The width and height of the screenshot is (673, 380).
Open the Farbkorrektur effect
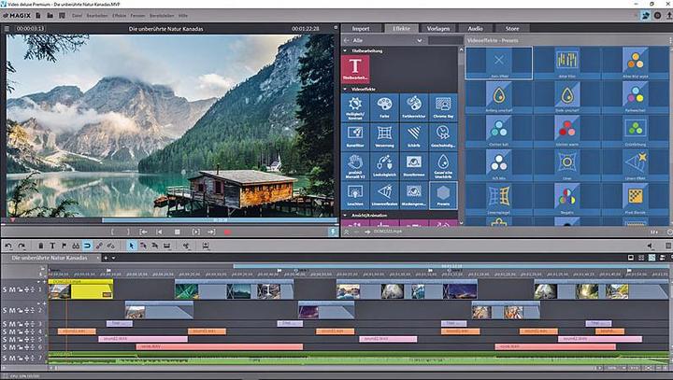414,106
